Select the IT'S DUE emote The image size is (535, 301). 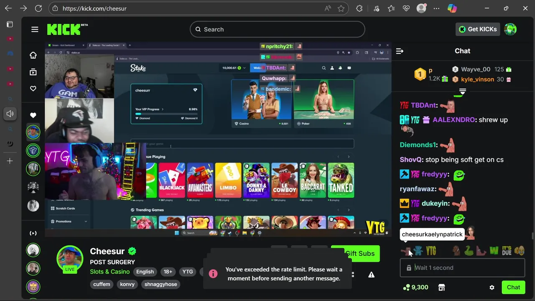[x=507, y=250]
